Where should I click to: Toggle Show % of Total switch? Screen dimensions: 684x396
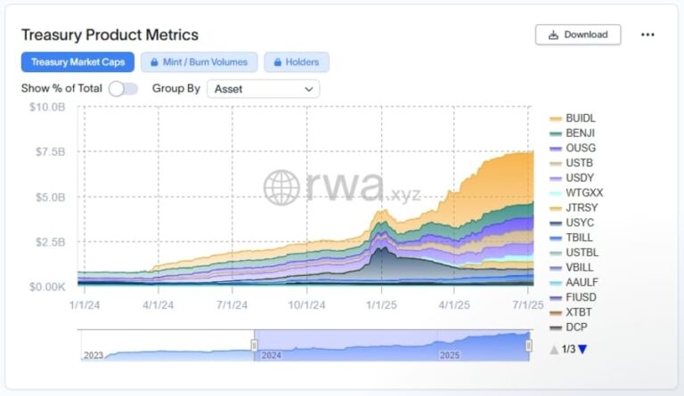pyautogui.click(x=123, y=89)
